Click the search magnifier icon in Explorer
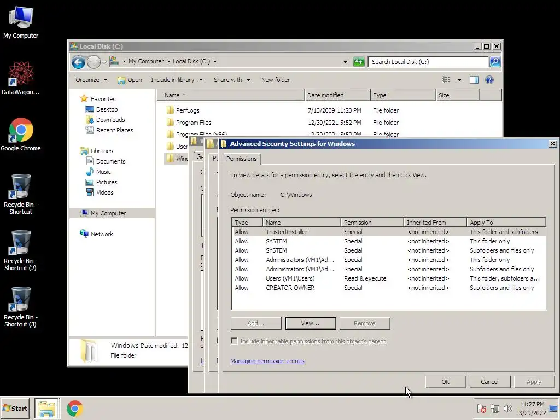The height and width of the screenshot is (420, 560). pos(494,62)
